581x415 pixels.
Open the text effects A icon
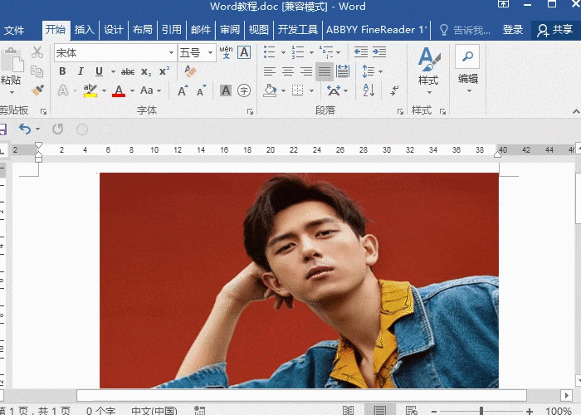(x=63, y=90)
